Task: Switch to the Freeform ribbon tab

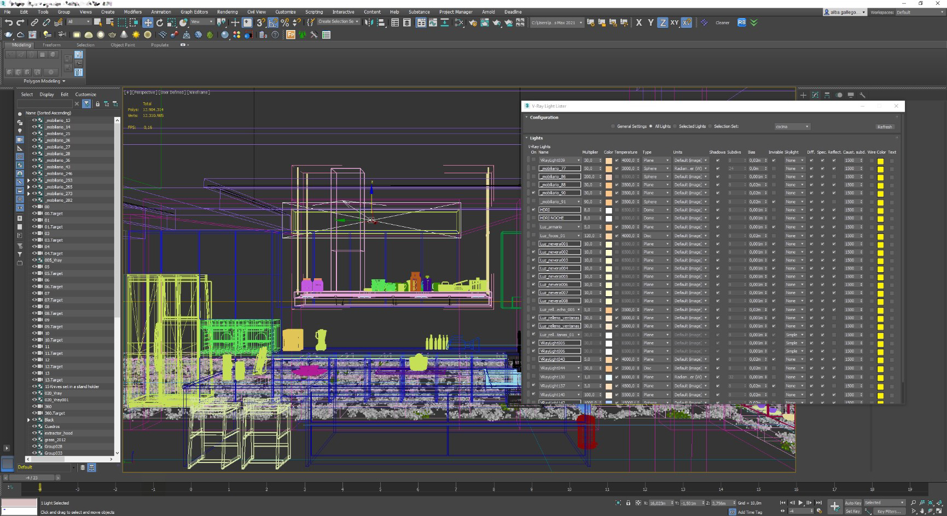Action: pyautogui.click(x=51, y=45)
